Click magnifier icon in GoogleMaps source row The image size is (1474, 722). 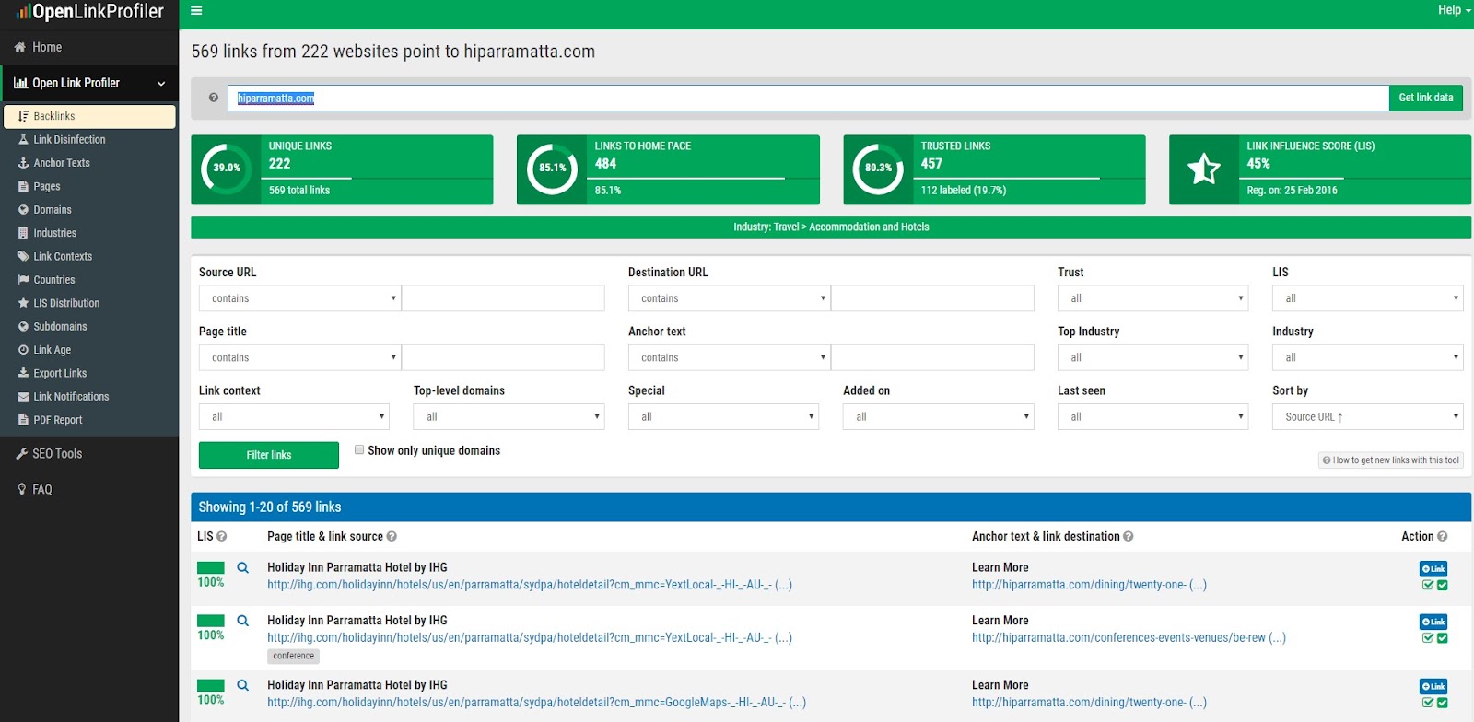(243, 685)
